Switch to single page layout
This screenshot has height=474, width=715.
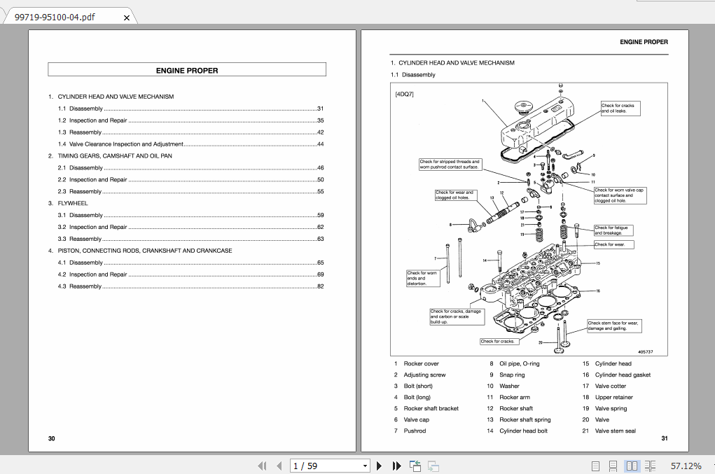[596, 465]
